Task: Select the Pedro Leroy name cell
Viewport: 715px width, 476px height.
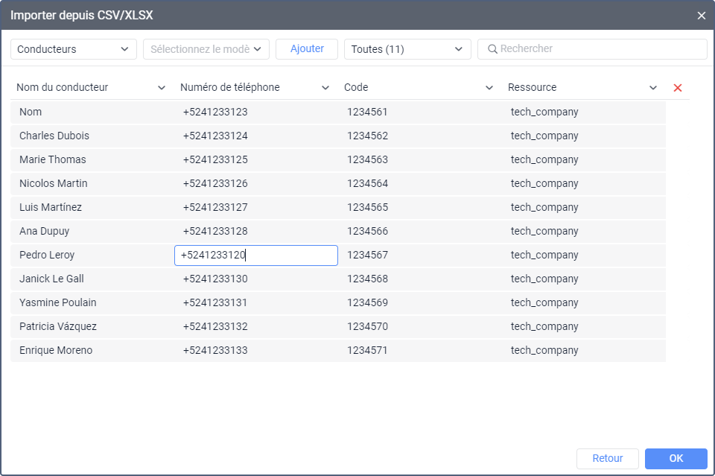Action: [47, 255]
